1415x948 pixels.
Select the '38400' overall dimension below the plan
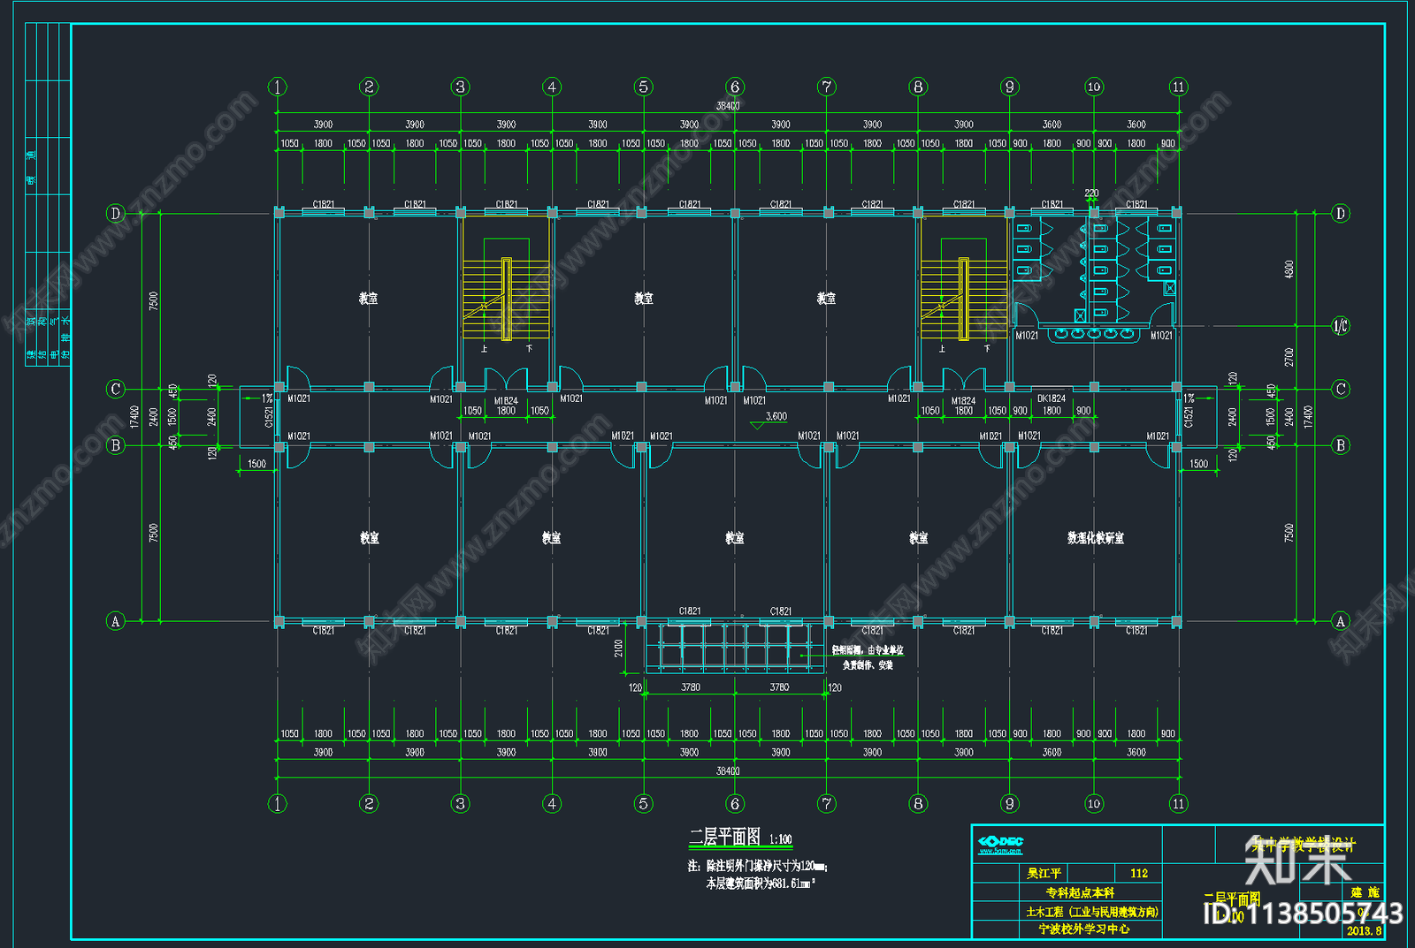coord(728,771)
